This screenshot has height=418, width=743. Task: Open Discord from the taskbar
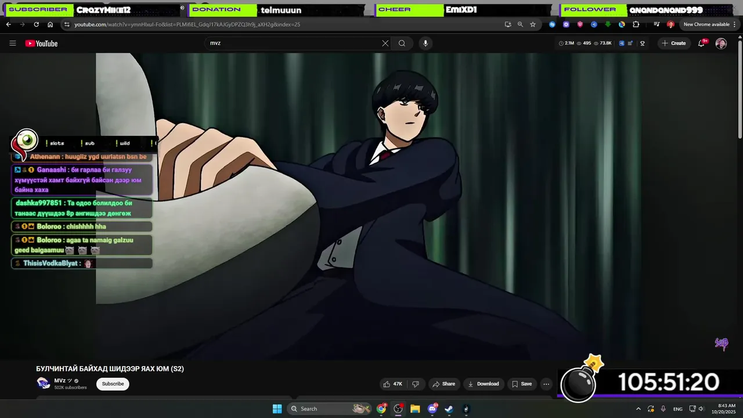click(x=432, y=409)
